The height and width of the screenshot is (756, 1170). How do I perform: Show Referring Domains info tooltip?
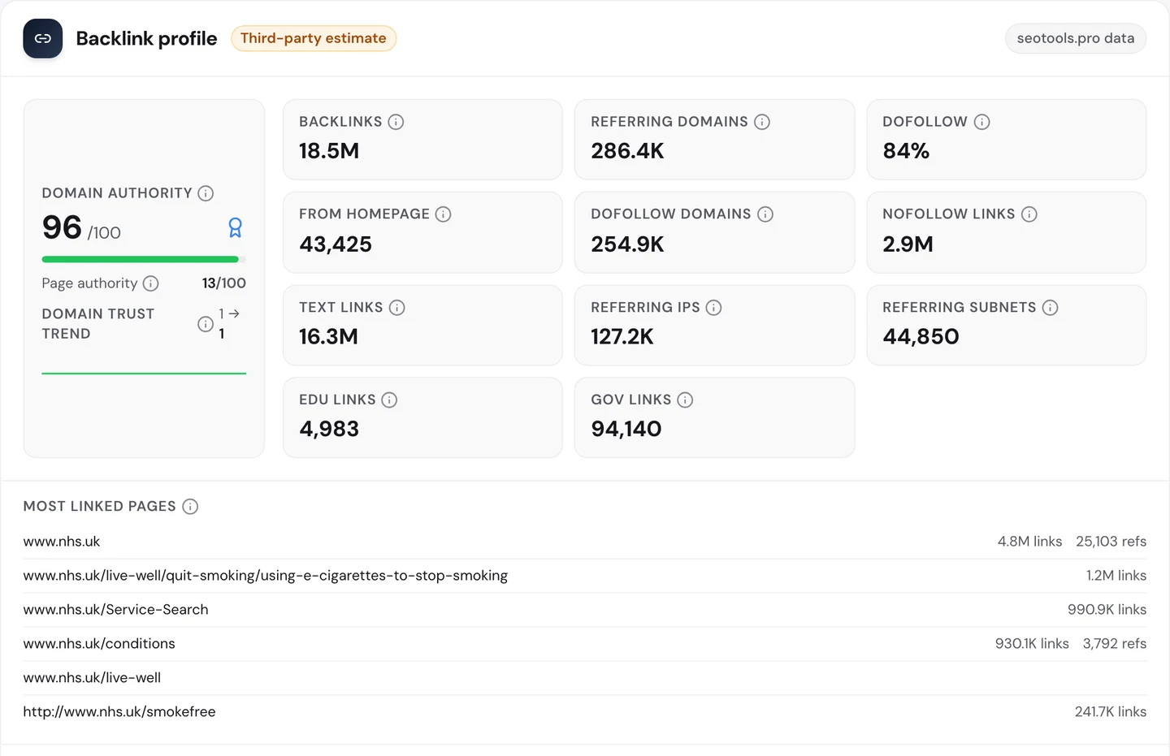(x=762, y=122)
